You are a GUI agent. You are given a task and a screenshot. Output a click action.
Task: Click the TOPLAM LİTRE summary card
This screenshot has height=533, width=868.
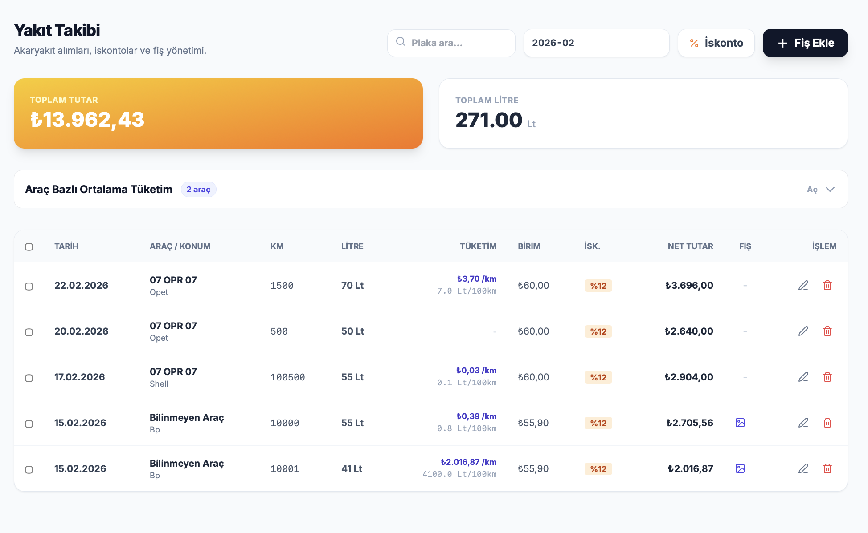[643, 113]
